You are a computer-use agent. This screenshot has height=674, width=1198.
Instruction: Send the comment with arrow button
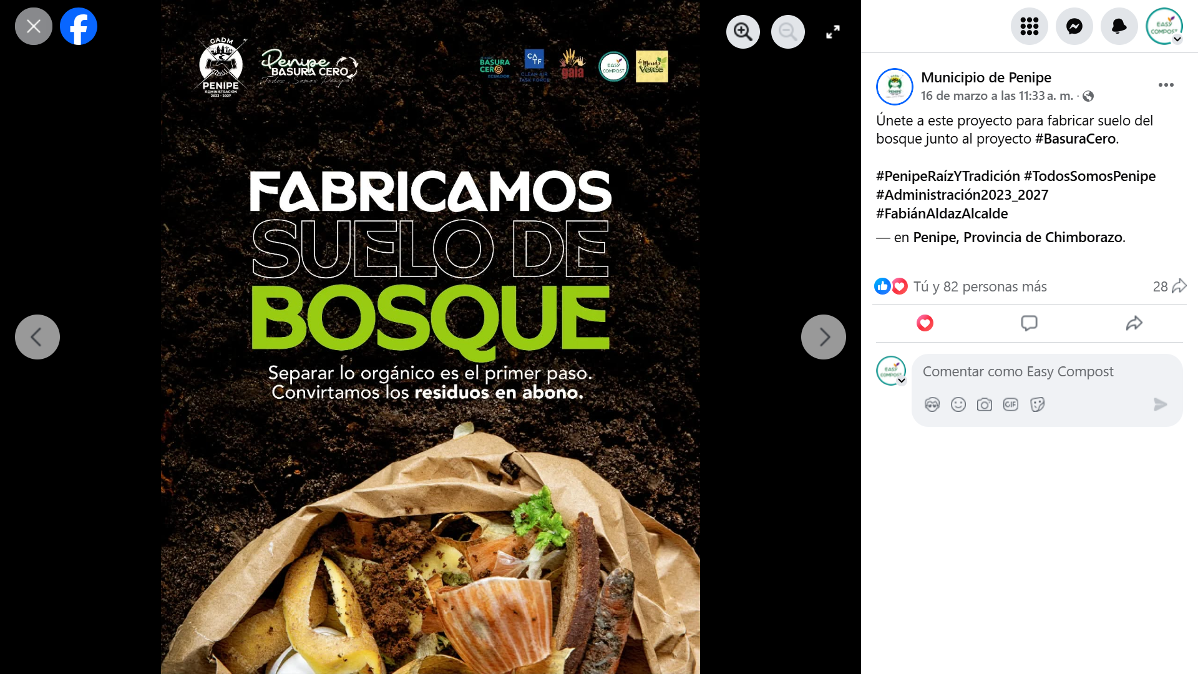[x=1161, y=404]
